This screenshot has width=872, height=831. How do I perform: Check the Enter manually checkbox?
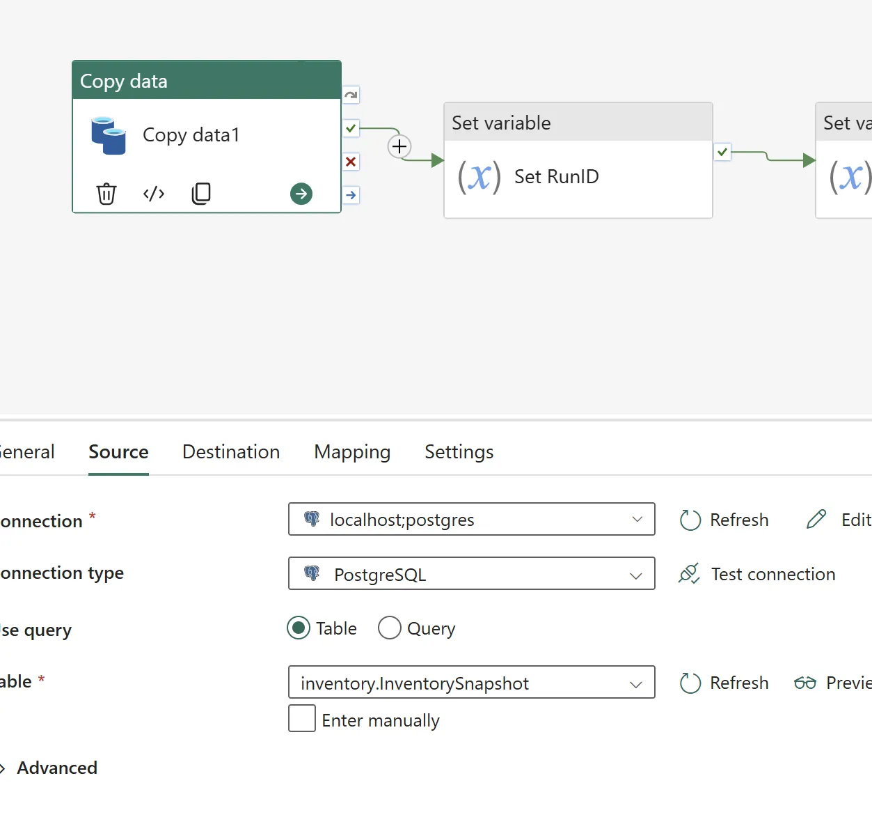(x=302, y=719)
